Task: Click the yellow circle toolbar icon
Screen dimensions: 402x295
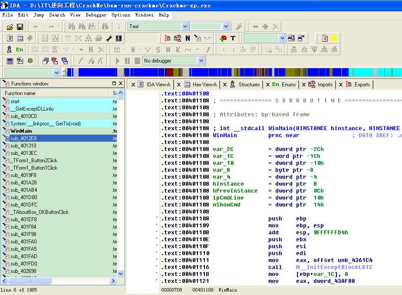Action: click(334, 38)
